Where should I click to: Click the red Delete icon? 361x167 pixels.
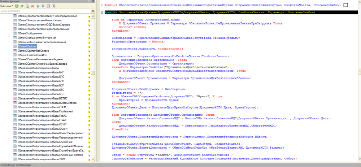[33, 6]
